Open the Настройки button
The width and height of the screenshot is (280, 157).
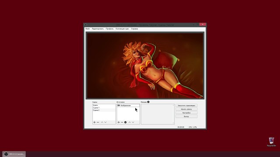point(186,113)
